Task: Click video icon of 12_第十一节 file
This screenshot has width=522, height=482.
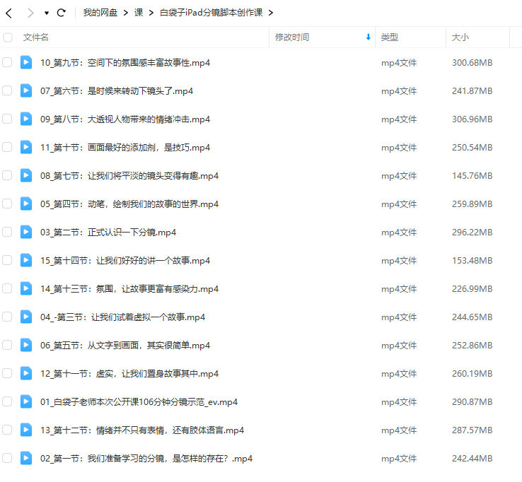Action: [x=26, y=373]
